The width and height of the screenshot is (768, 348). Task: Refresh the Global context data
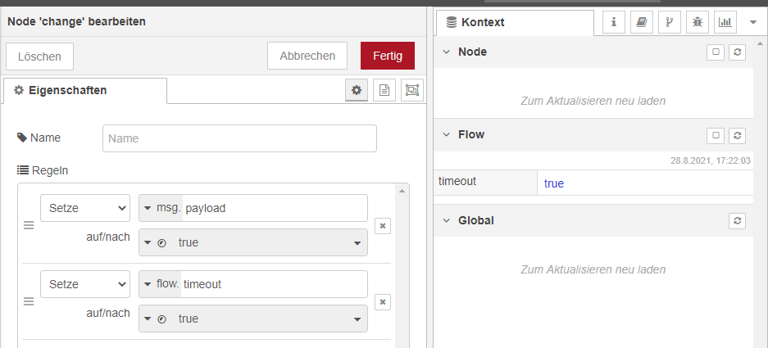(x=738, y=221)
